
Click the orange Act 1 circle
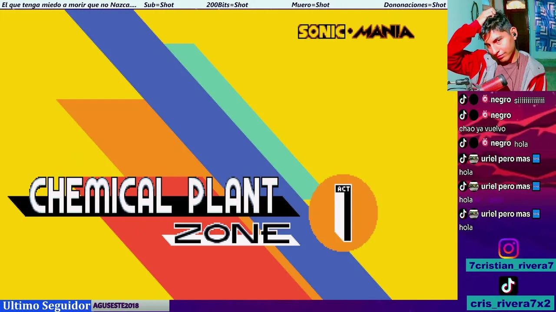343,213
